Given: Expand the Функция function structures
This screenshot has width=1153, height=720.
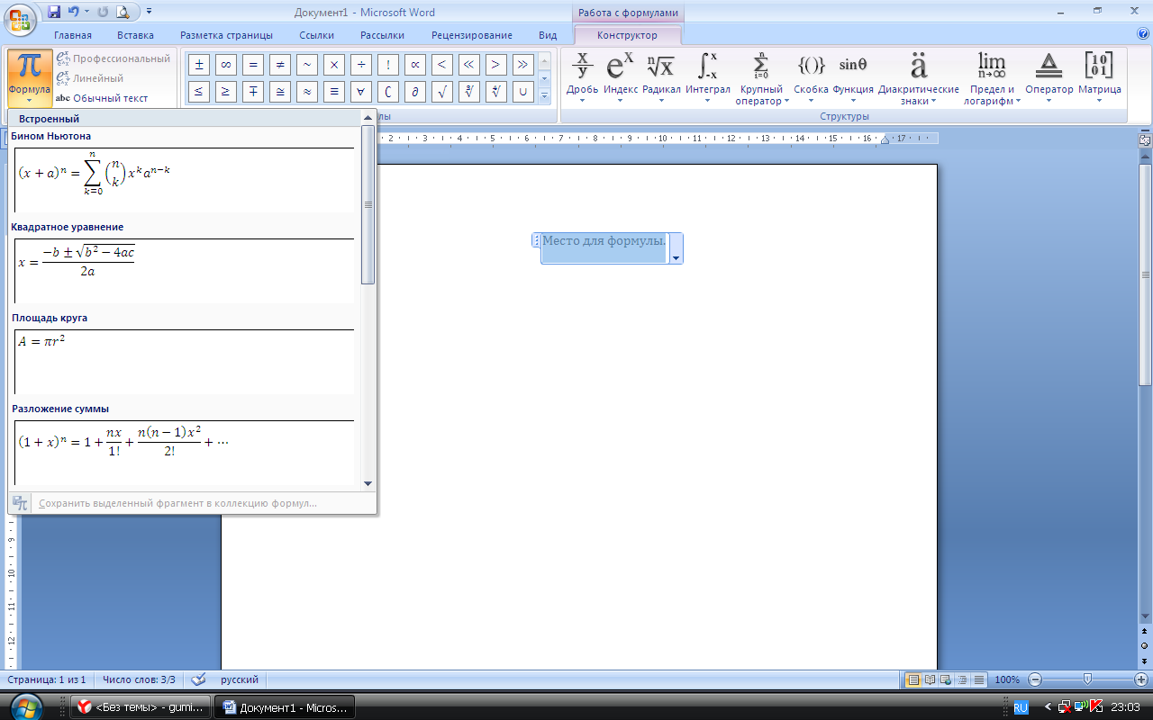Looking at the screenshot, I should [853, 78].
